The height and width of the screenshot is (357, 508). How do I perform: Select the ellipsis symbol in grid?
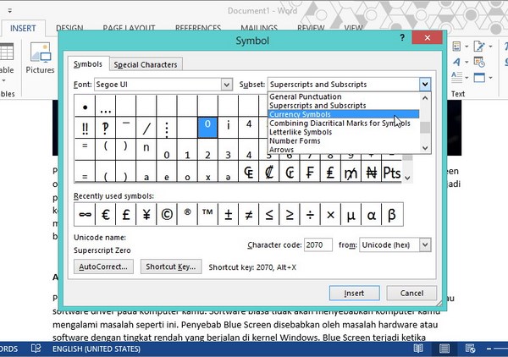click(x=105, y=106)
